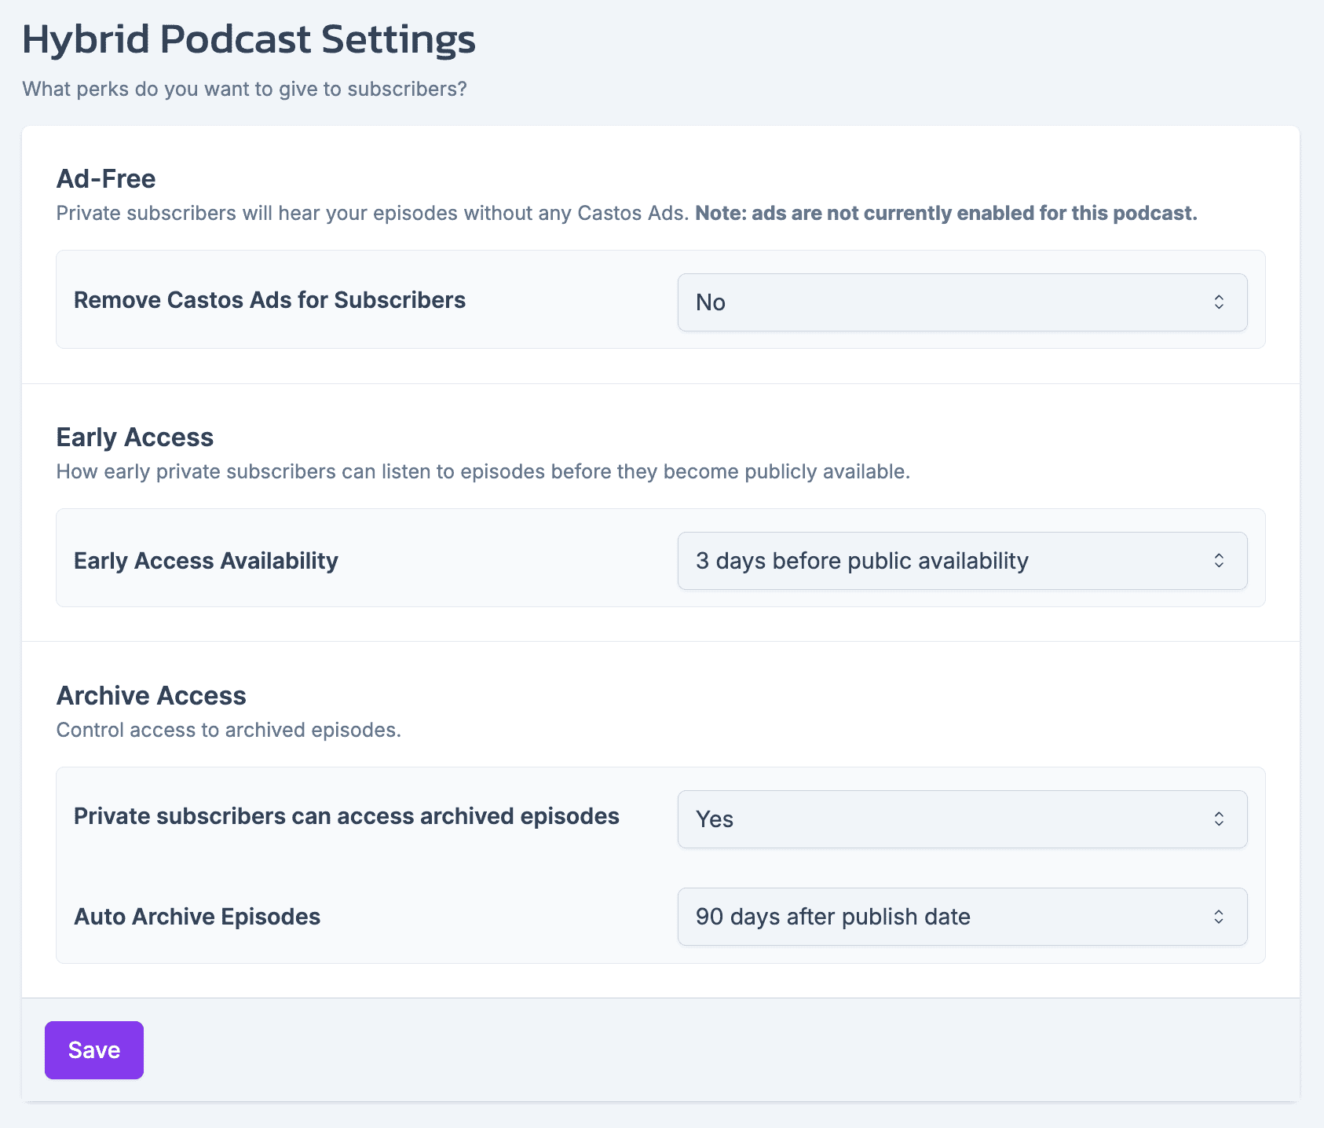Click the Ad-Free section heading
The image size is (1324, 1128).
pyautogui.click(x=106, y=179)
